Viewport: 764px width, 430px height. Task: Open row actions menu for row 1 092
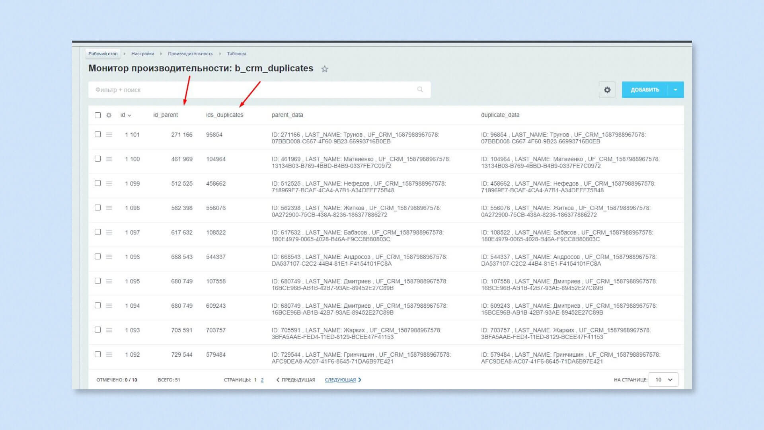(x=109, y=354)
